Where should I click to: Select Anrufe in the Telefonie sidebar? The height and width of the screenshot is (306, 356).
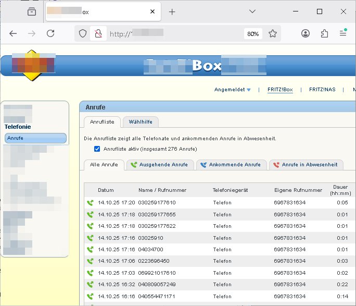35,138
